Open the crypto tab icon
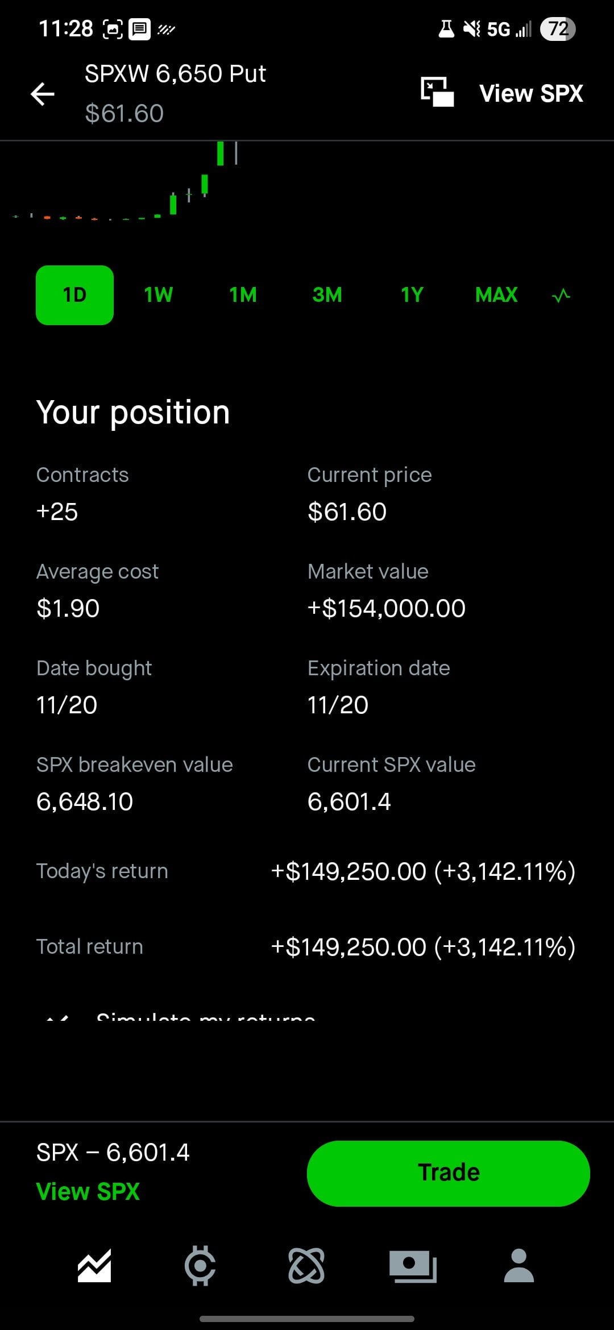This screenshot has height=1330, width=614. [x=200, y=1266]
